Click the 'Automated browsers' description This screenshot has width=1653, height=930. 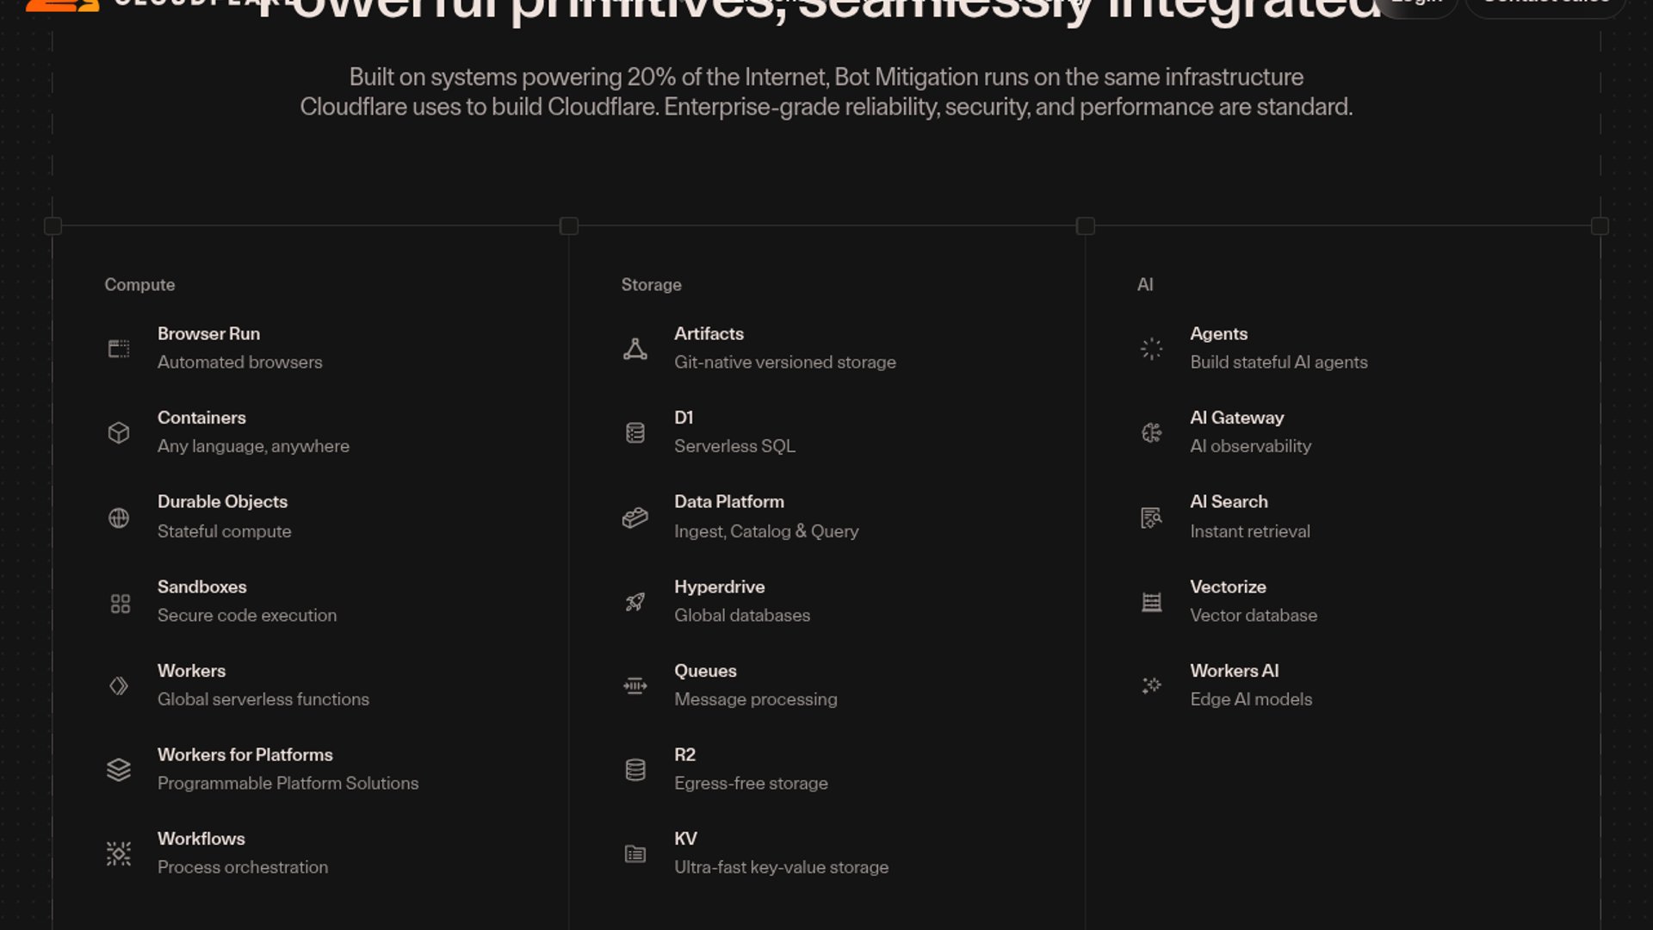[x=239, y=363]
